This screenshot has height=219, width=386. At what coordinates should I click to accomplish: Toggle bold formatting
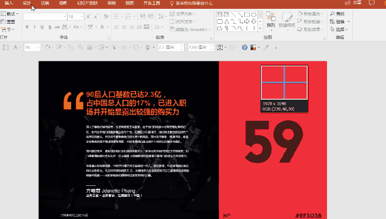pyautogui.click(x=27, y=27)
